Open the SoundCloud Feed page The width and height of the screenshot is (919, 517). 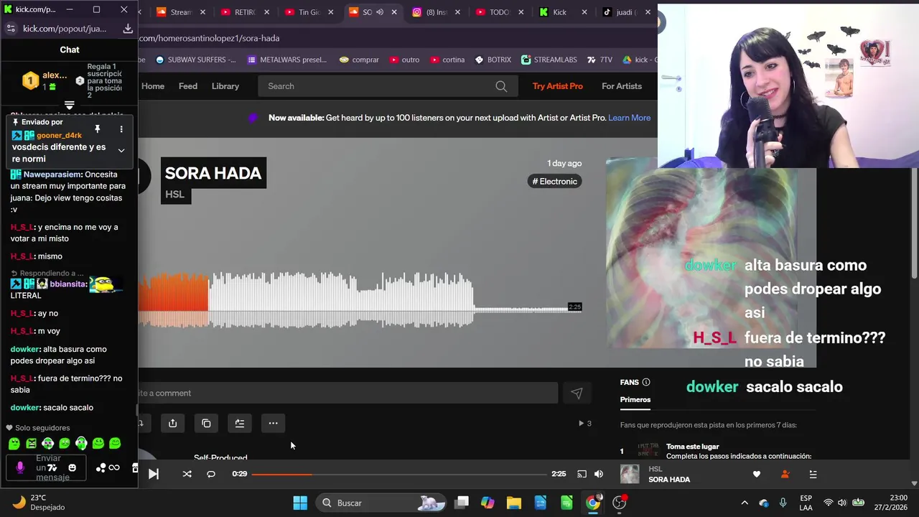[188, 86]
